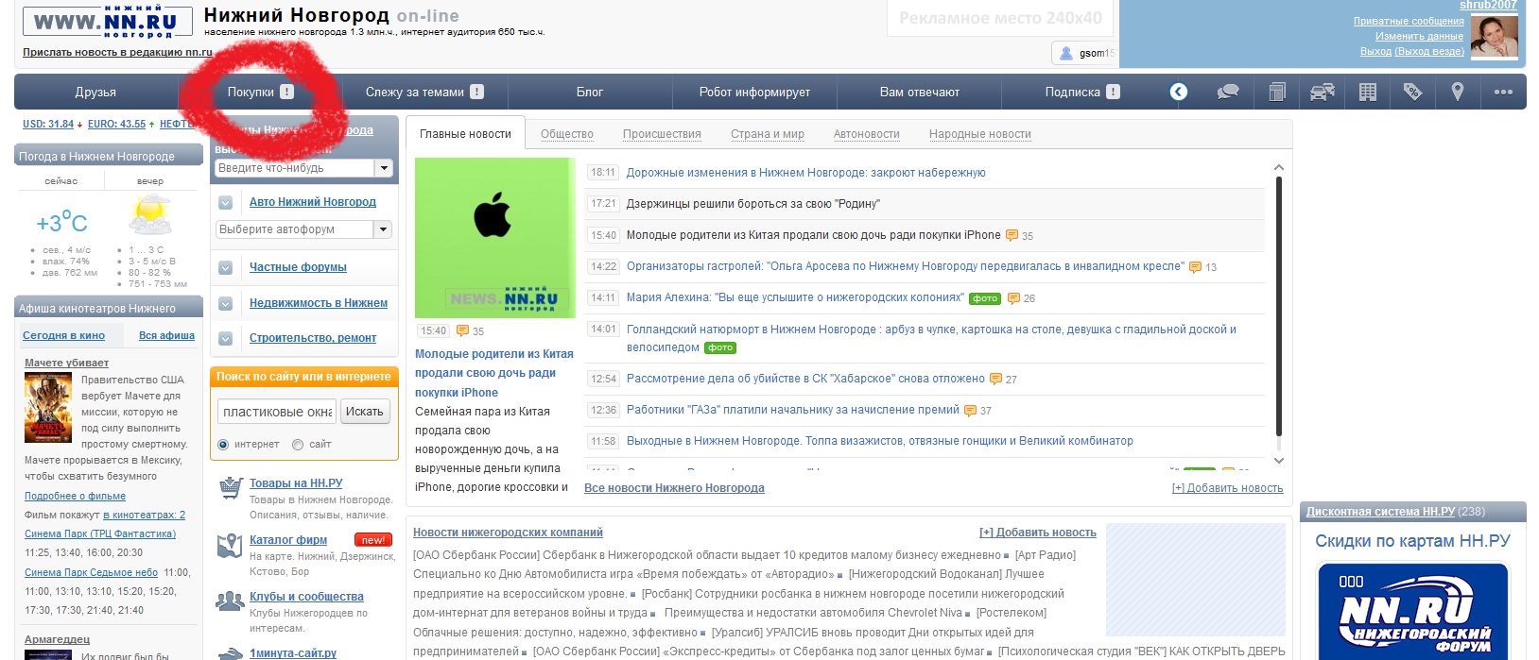Click the comment icon on Ольга Аросева headline
The width and height of the screenshot is (1539, 660).
click(x=1196, y=267)
